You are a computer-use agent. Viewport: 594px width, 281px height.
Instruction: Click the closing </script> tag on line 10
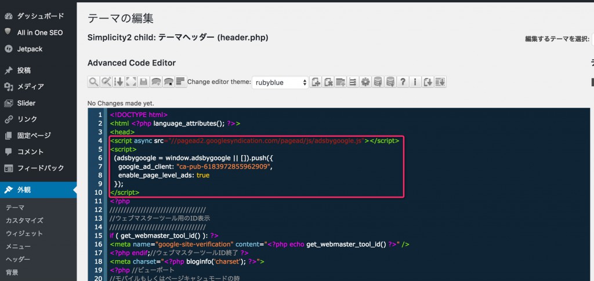click(125, 192)
